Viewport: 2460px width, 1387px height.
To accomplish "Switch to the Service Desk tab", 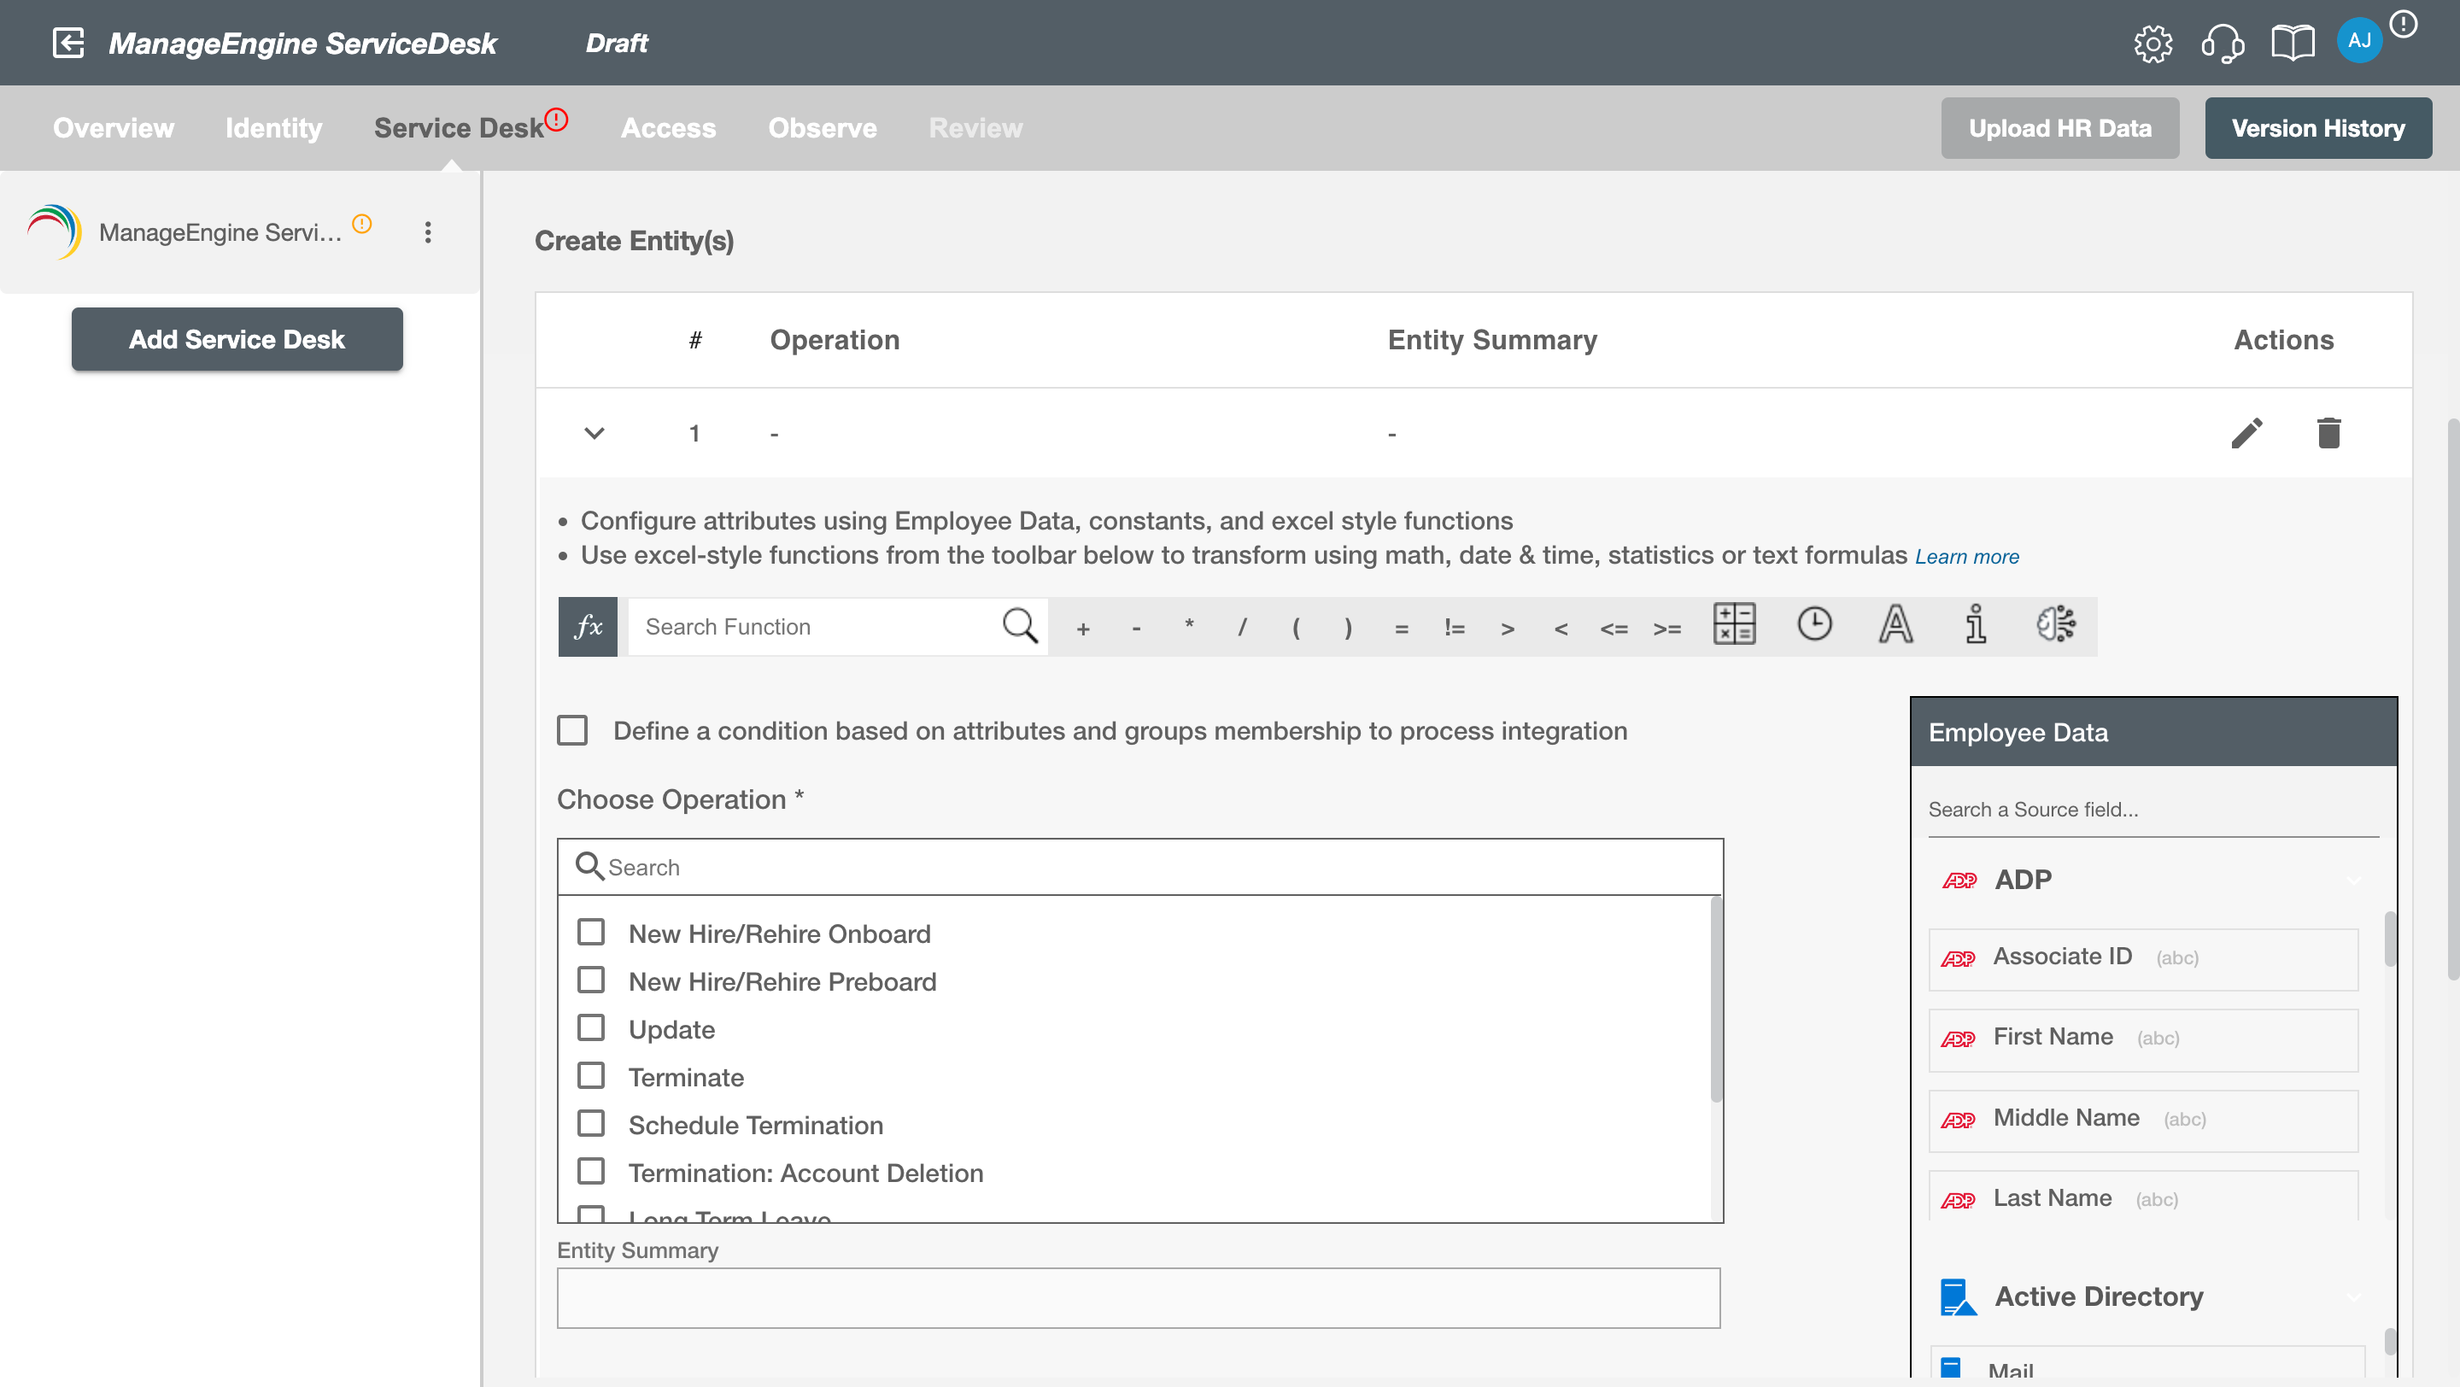I will [459, 128].
